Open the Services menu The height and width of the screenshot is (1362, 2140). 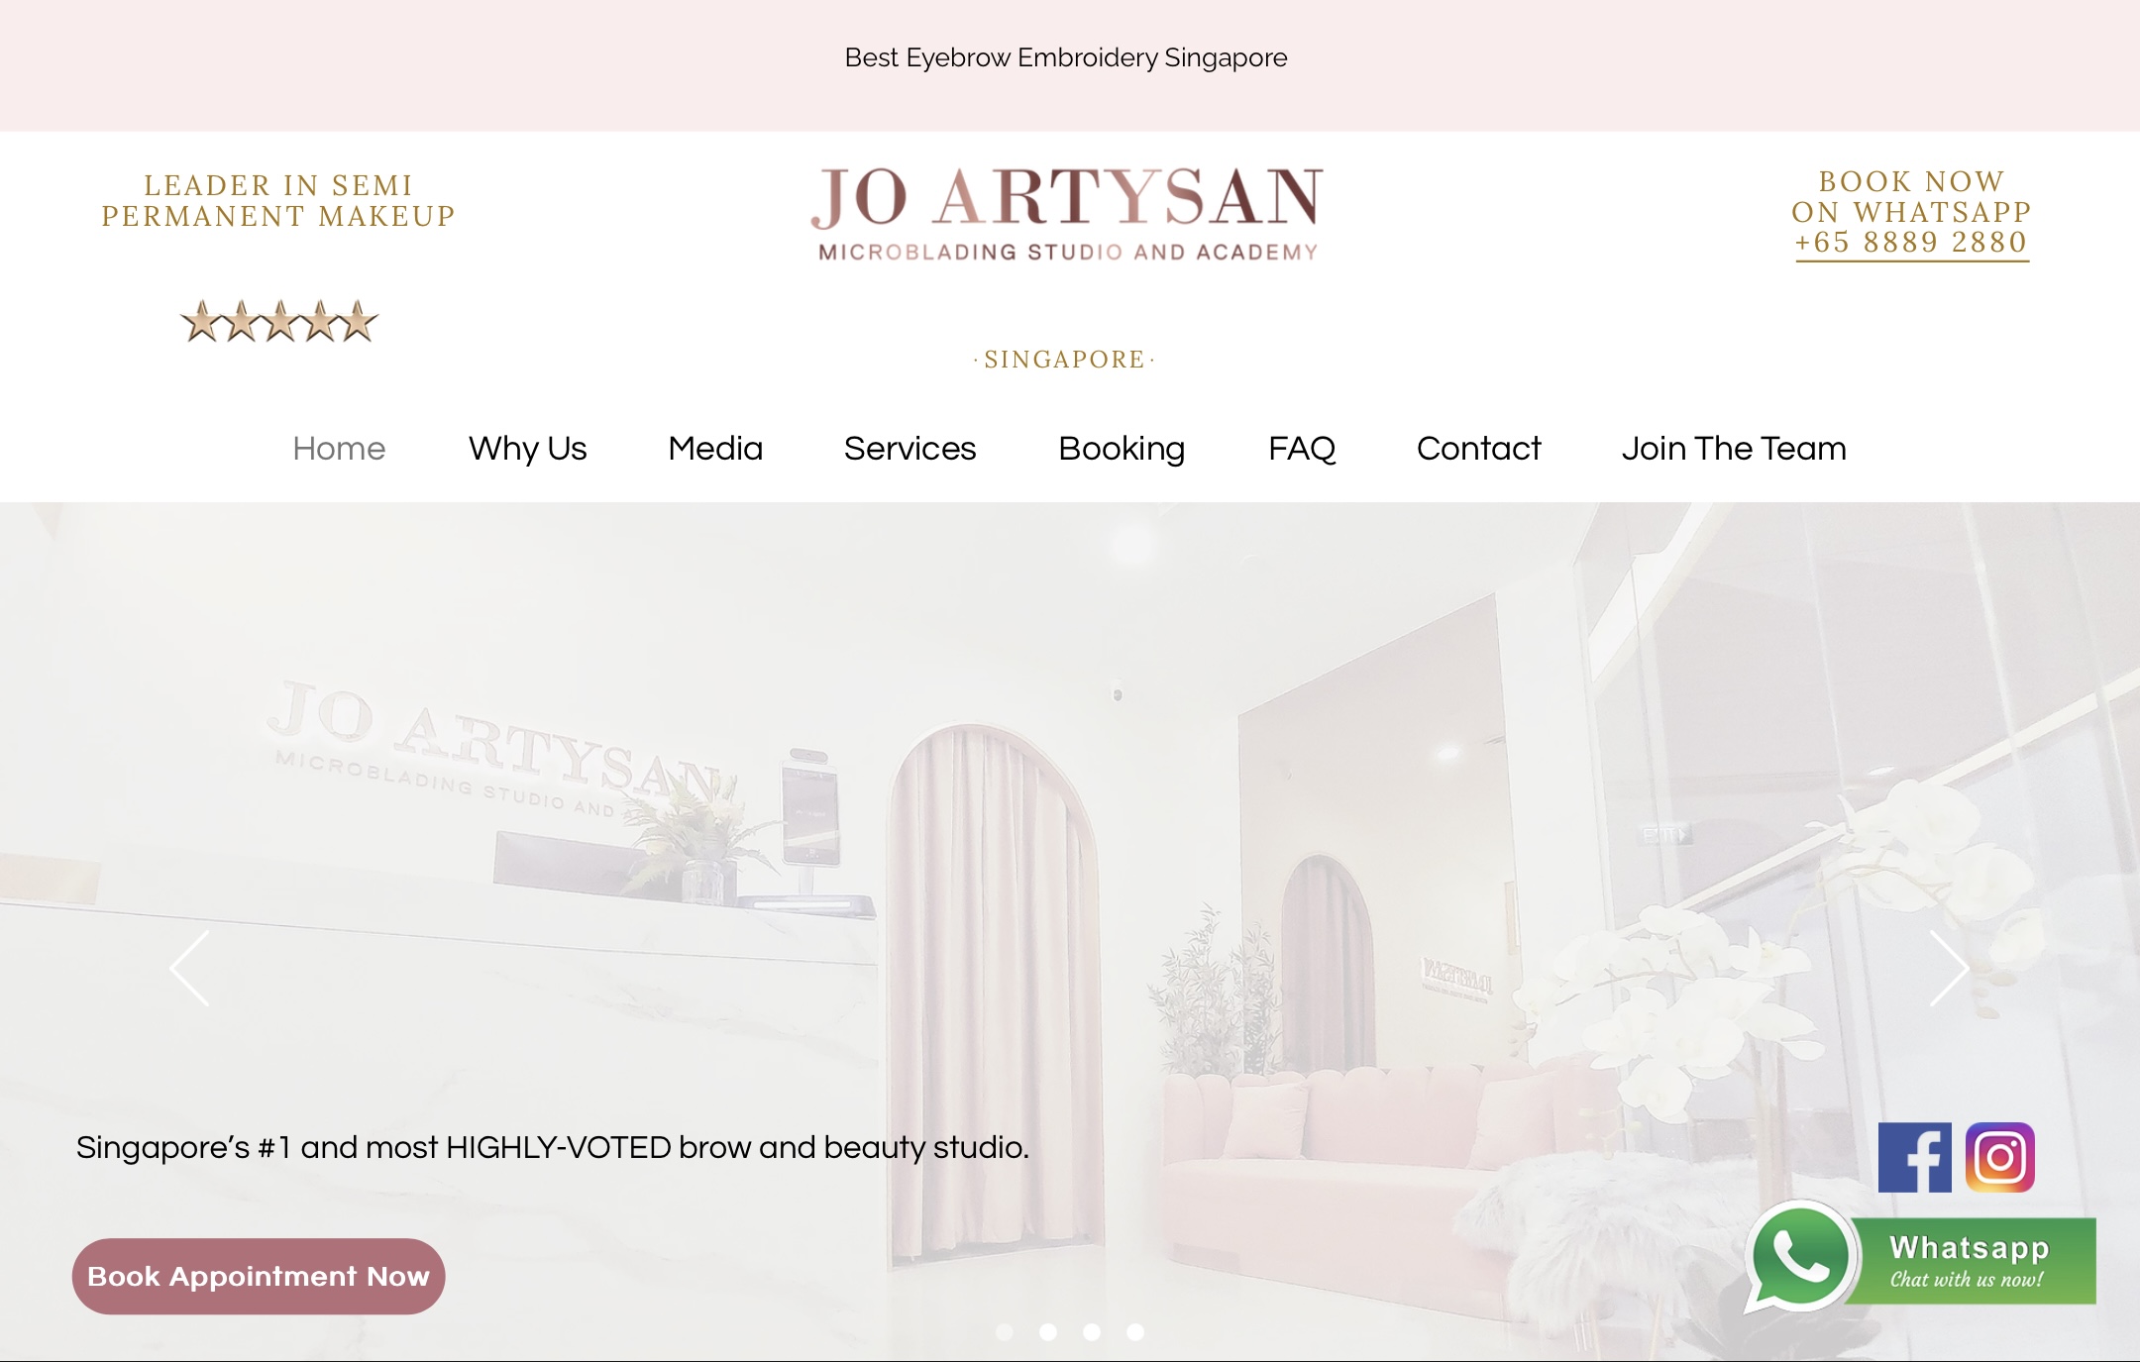click(x=909, y=449)
